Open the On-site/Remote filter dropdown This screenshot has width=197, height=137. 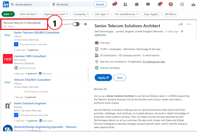[127, 14]
